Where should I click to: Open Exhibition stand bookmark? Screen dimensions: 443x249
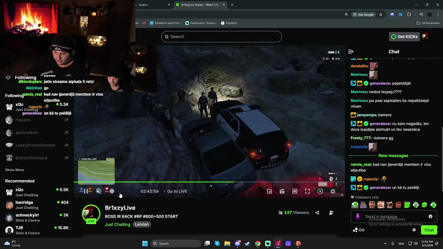click(x=165, y=23)
